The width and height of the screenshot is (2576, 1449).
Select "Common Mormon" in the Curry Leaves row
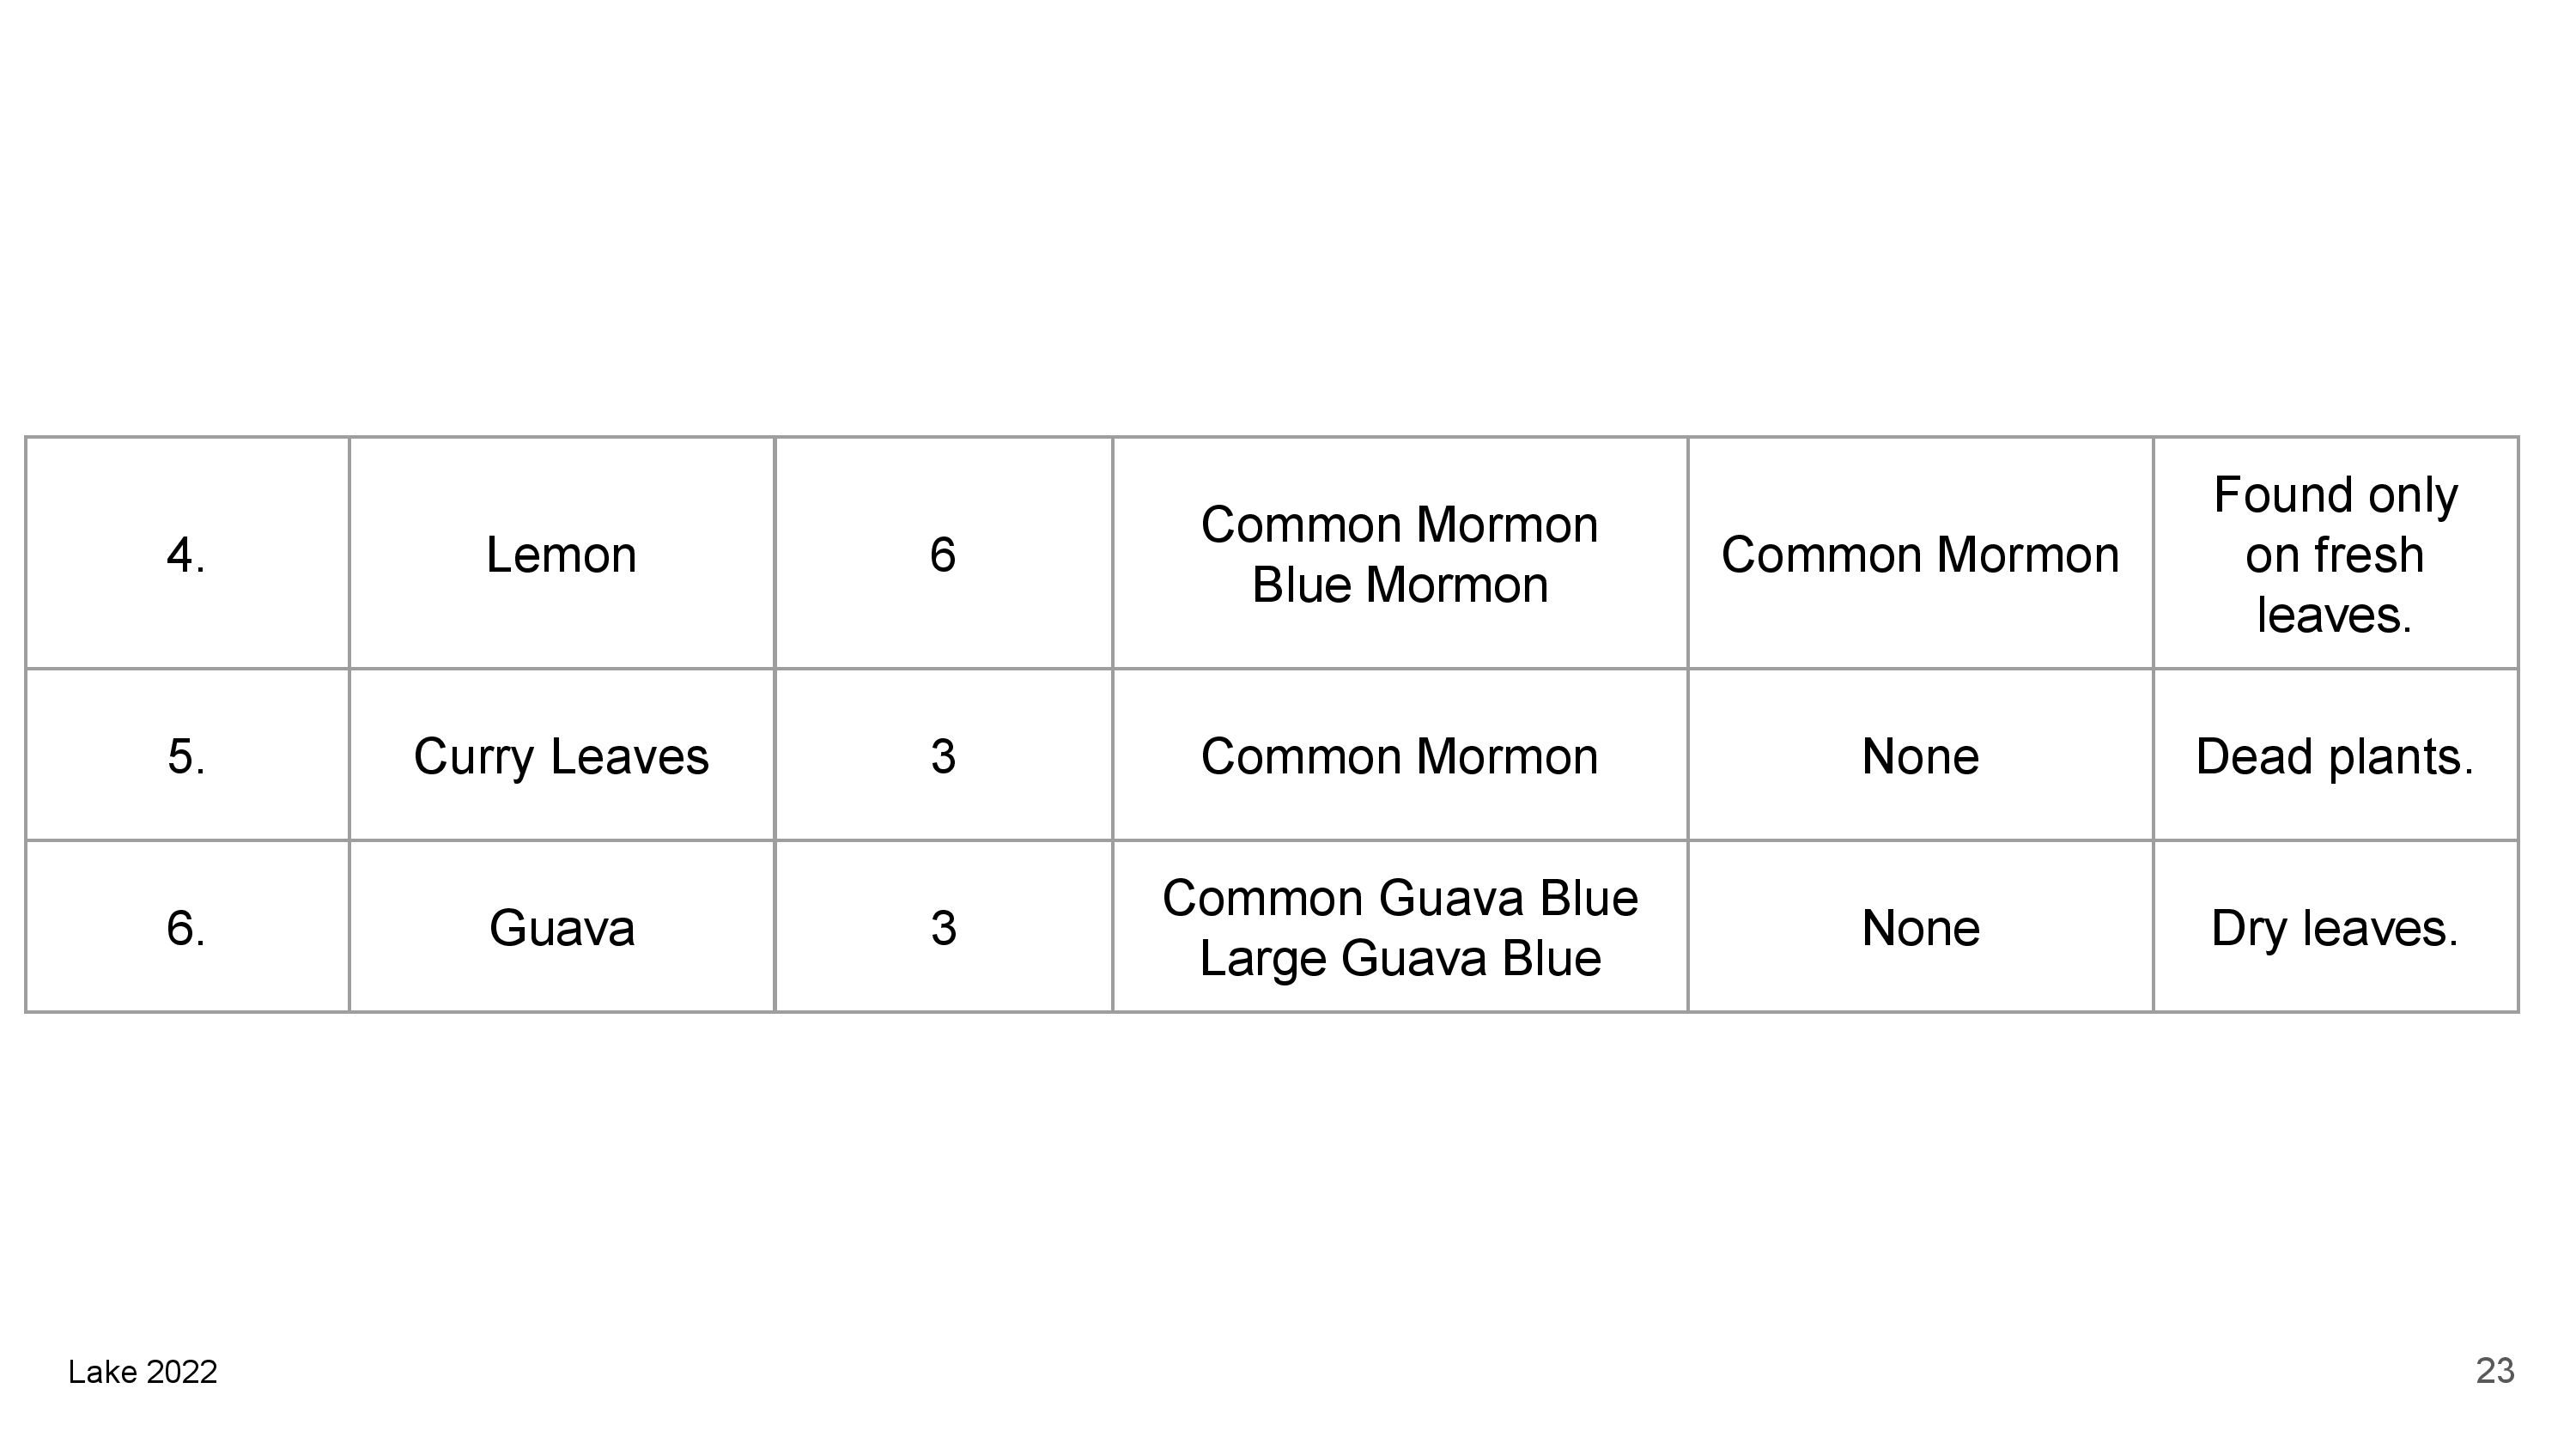(x=1399, y=757)
